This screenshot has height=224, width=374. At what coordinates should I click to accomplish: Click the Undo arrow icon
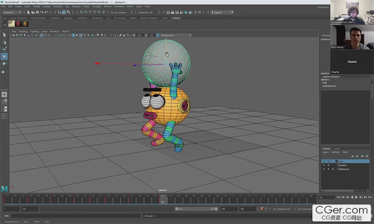[x=42, y=12]
